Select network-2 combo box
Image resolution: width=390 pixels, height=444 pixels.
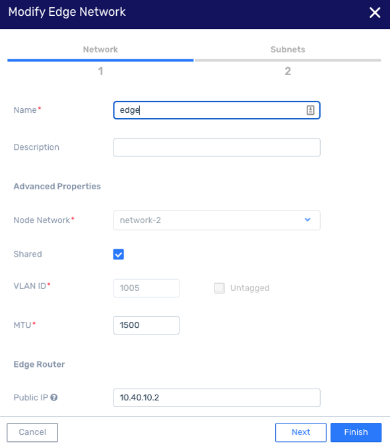tap(216, 220)
